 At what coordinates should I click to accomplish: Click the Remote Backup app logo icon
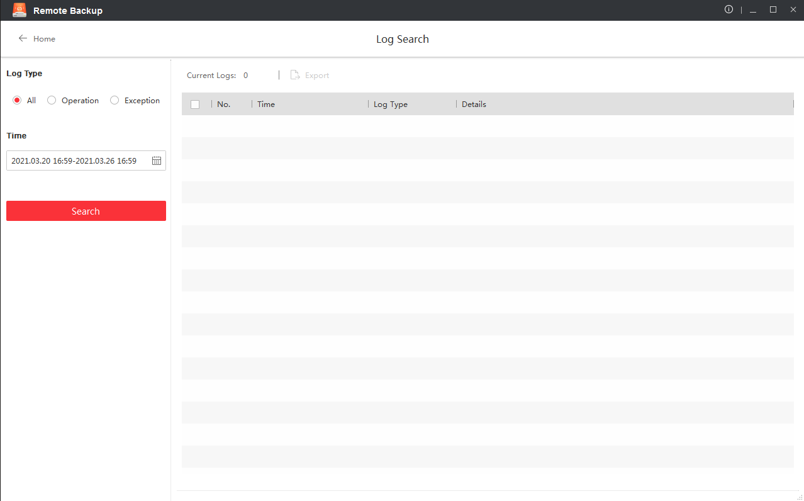tap(20, 10)
